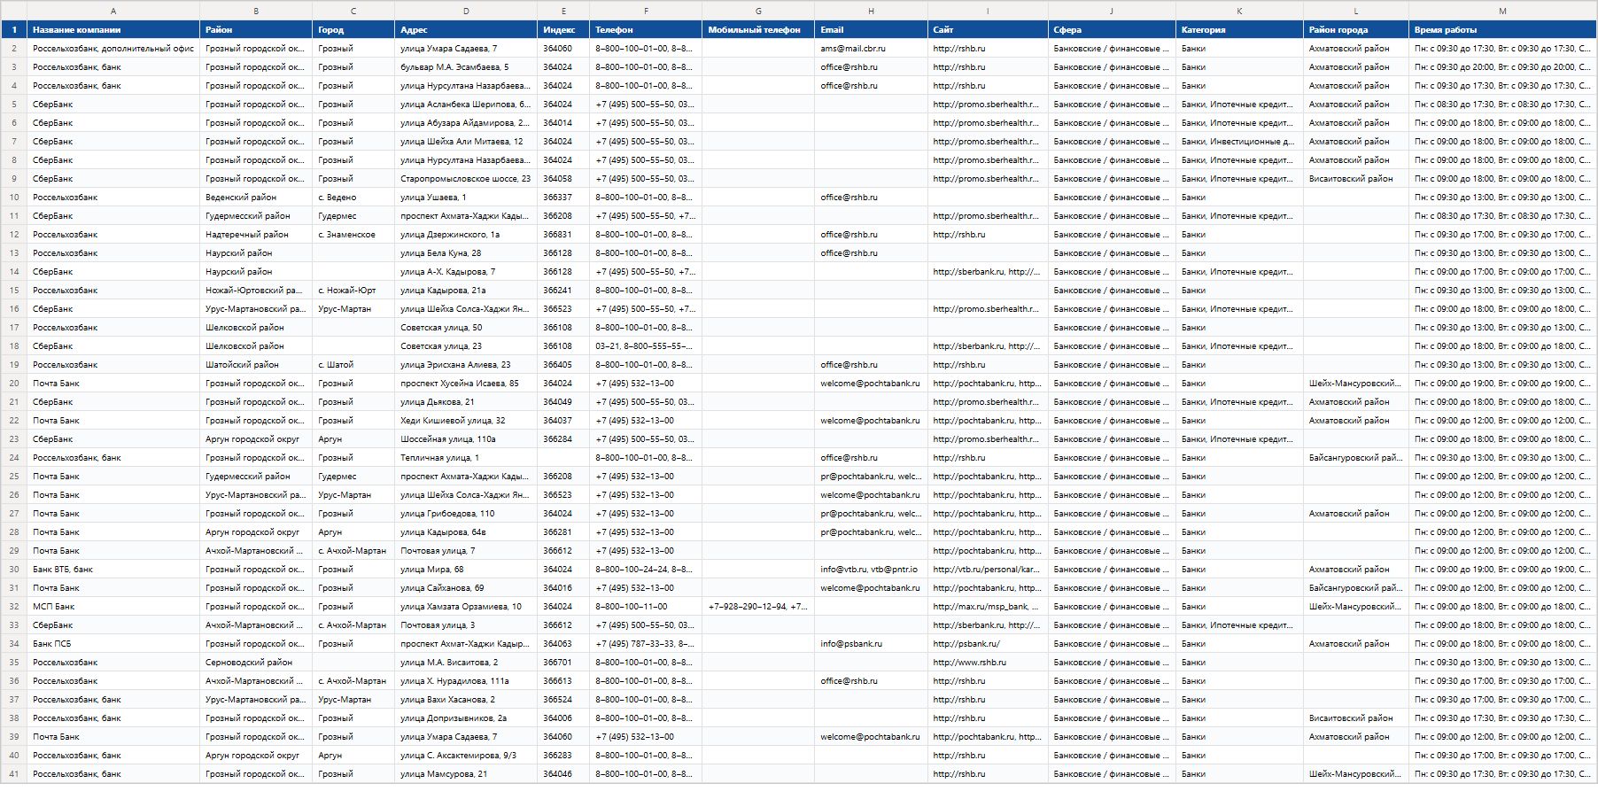Select postal code cell '364046'
This screenshot has height=799, width=1598.
coord(563,774)
